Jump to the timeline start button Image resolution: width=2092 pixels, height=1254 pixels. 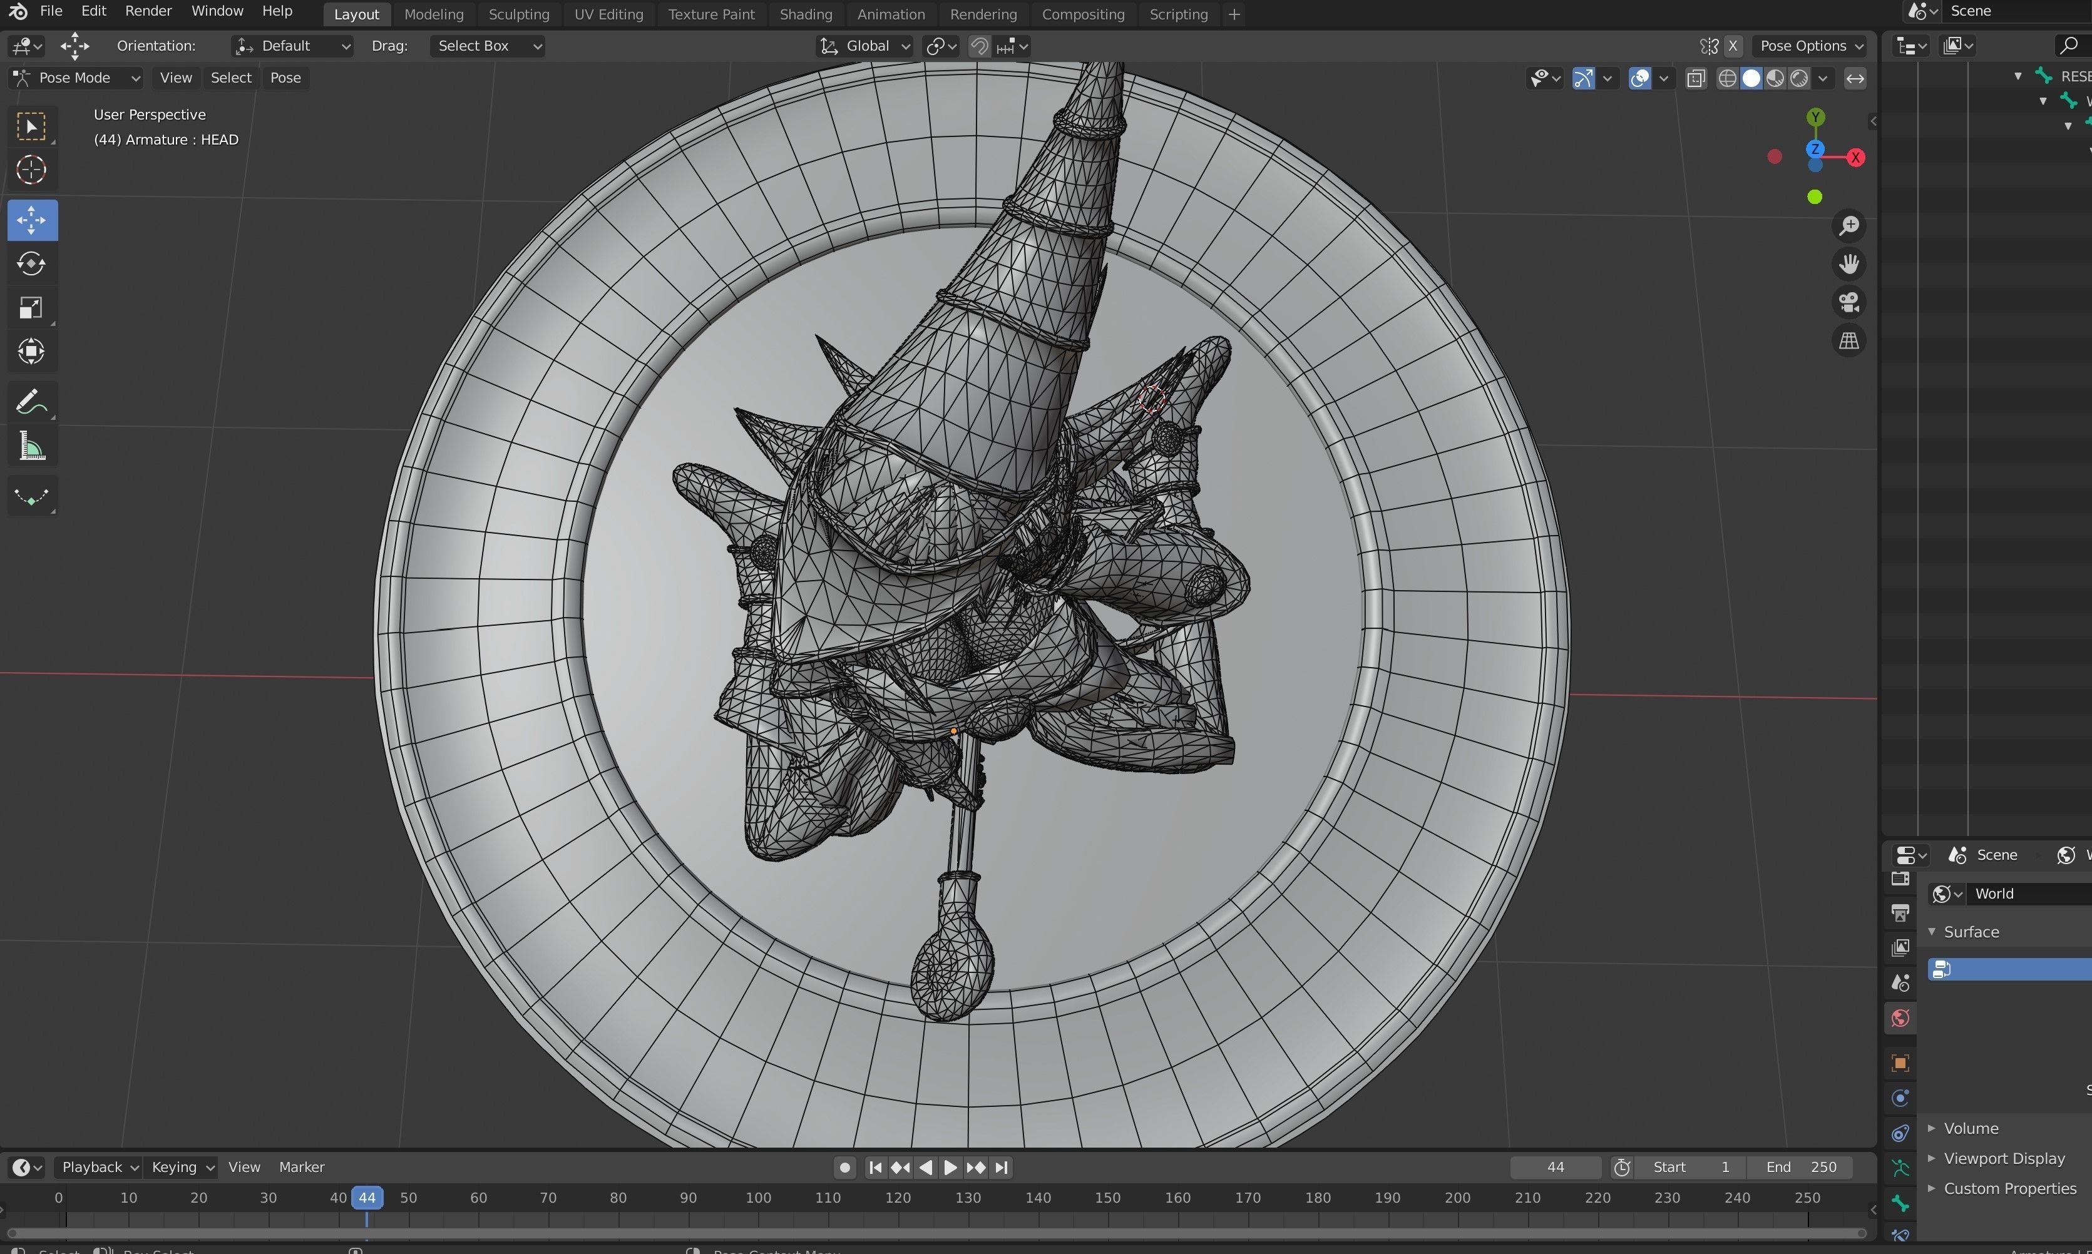click(875, 1167)
